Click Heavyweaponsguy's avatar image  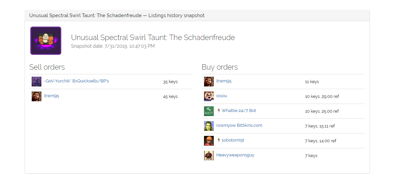tap(209, 156)
